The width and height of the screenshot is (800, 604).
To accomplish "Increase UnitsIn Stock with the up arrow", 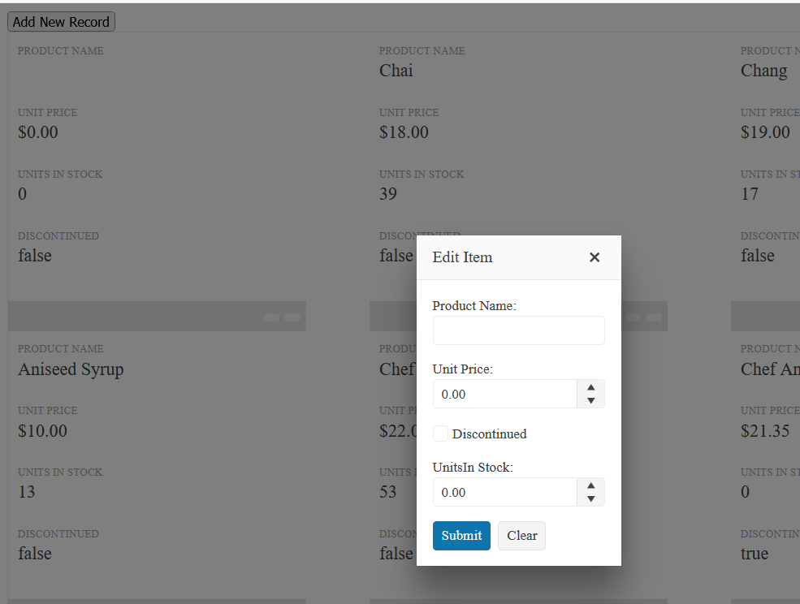I will coord(590,486).
